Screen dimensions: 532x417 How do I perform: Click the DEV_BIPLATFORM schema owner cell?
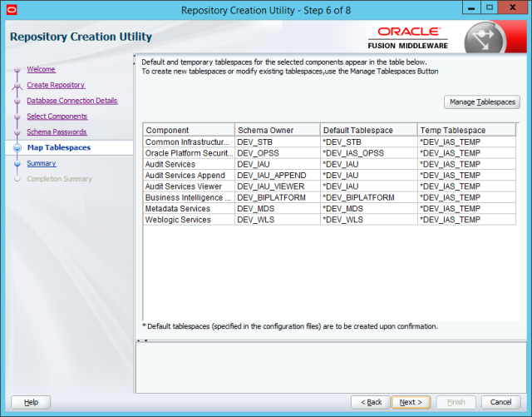click(278, 198)
